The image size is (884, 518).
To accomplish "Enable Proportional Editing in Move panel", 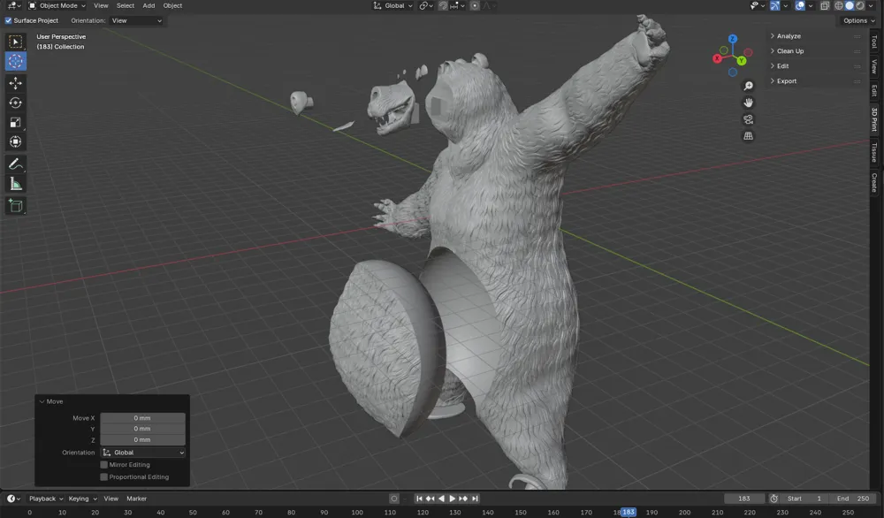I will 103,476.
